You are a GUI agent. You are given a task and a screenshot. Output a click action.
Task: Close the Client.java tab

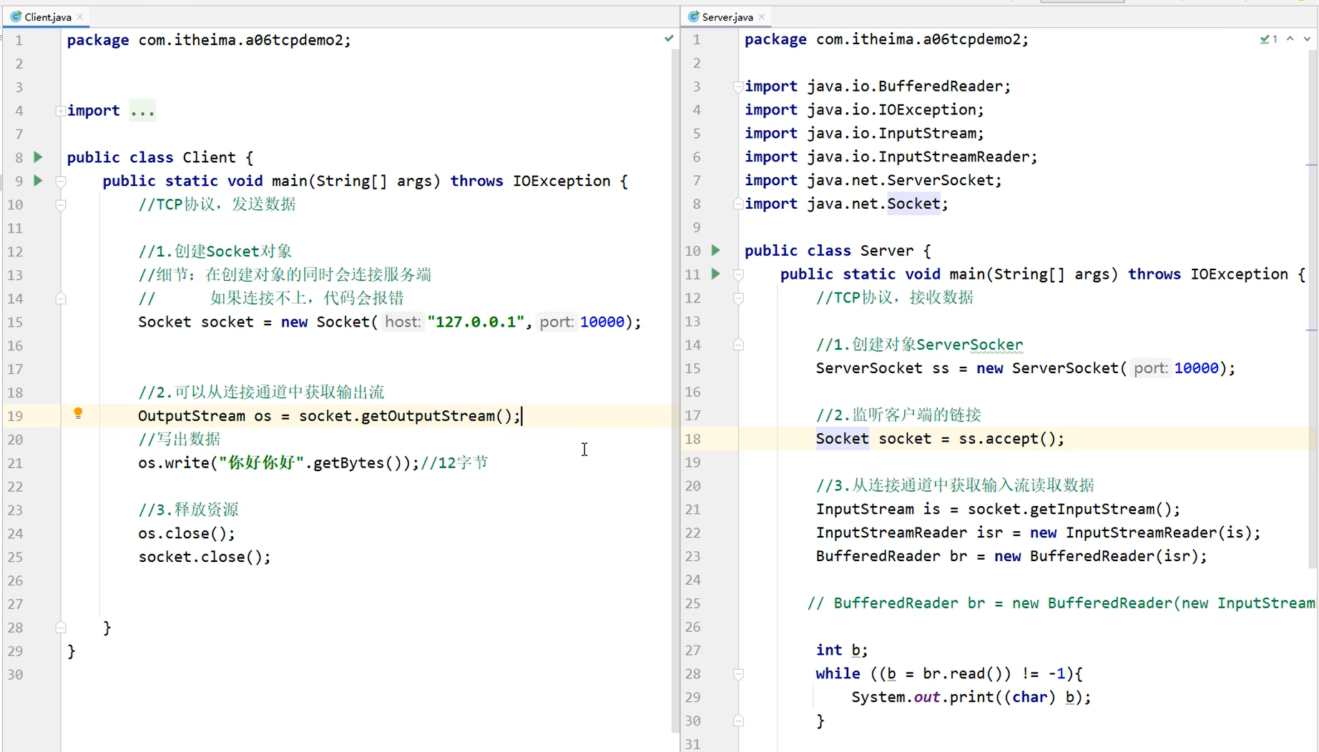tap(80, 16)
